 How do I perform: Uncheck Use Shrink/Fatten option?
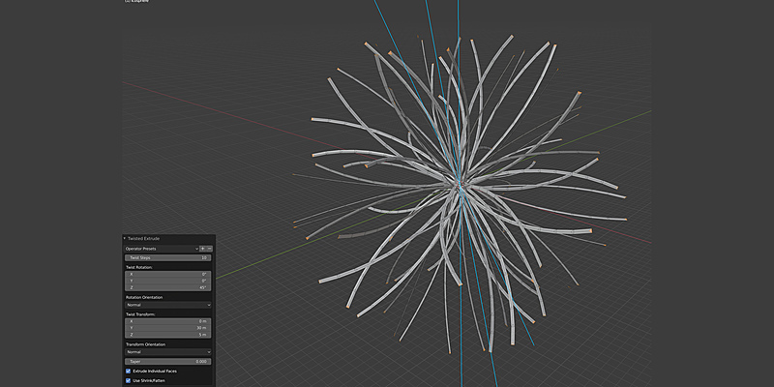[x=129, y=380]
